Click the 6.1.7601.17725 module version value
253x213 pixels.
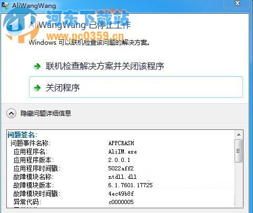130,185
